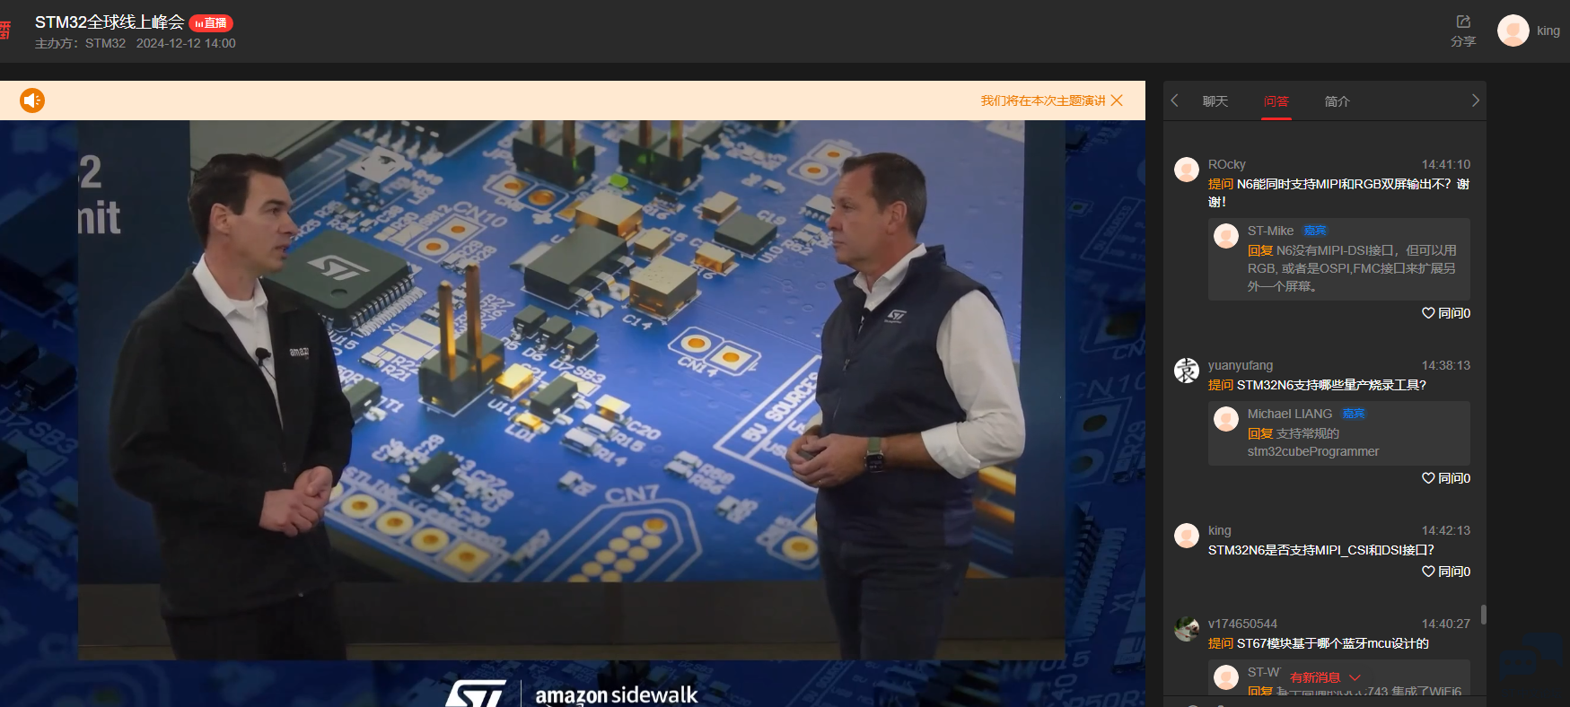Image resolution: width=1570 pixels, height=707 pixels.
Task: Click the reply text stm32cubeProgrammer
Action: tap(1313, 451)
